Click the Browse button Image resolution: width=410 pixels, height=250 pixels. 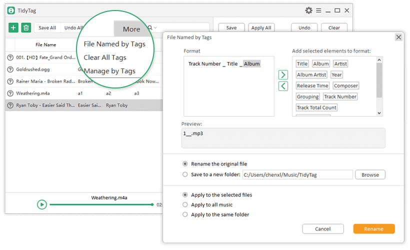point(370,175)
